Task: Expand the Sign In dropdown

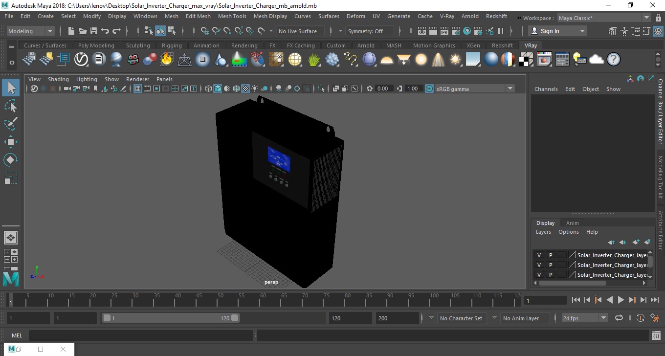Action: 558,31
